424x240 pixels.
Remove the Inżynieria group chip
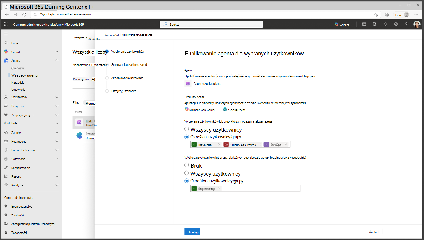coord(219,144)
